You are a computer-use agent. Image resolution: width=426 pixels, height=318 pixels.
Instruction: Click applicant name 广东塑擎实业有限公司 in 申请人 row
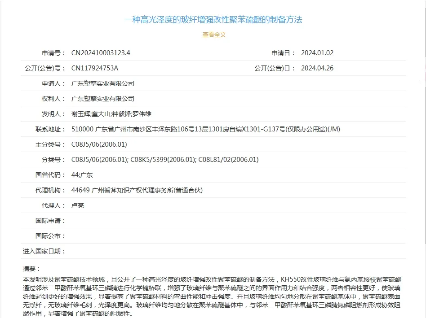103,83
